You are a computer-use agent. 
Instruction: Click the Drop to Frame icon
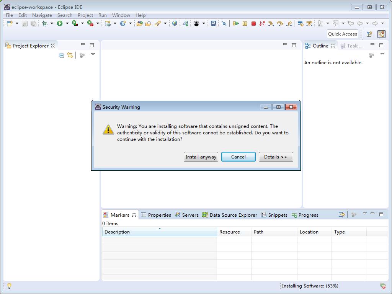tap(300, 23)
